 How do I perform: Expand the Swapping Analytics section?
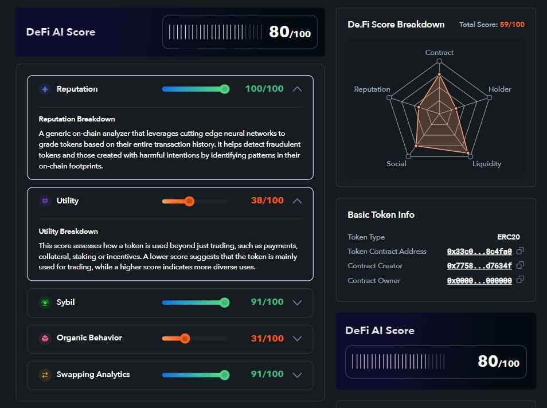(x=297, y=375)
